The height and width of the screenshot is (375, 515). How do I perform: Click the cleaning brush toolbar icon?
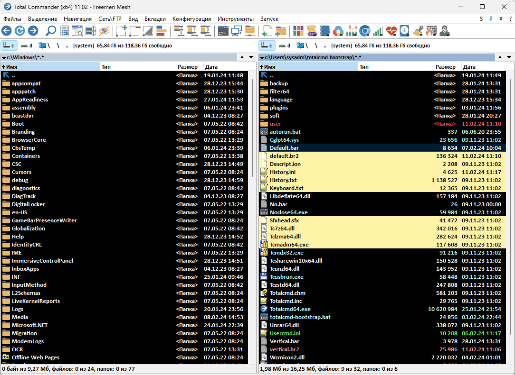(x=418, y=31)
